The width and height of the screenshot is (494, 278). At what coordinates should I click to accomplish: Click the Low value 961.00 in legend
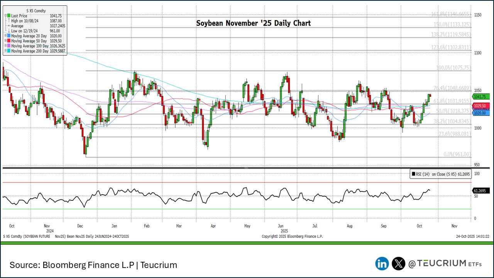(x=55, y=31)
